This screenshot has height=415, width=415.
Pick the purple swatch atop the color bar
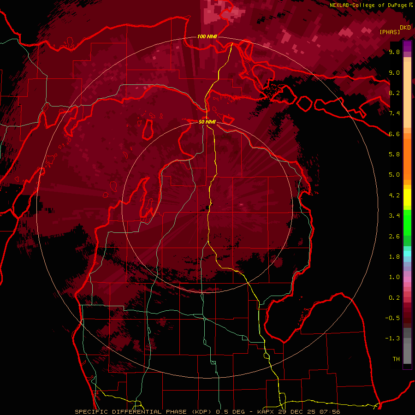407,46
